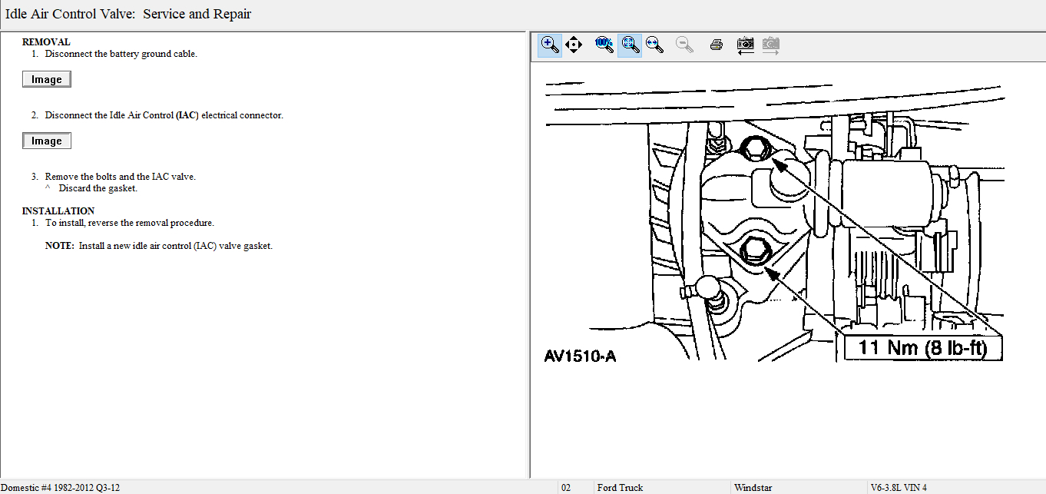Select the zoom in magnifier tool
1046x494 pixels.
550,45
